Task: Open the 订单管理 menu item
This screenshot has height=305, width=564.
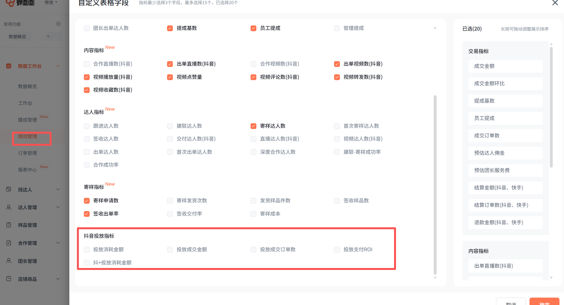Action: [x=27, y=153]
